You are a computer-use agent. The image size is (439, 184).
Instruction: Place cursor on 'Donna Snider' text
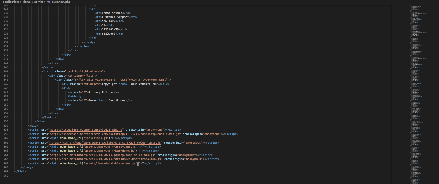(112, 13)
